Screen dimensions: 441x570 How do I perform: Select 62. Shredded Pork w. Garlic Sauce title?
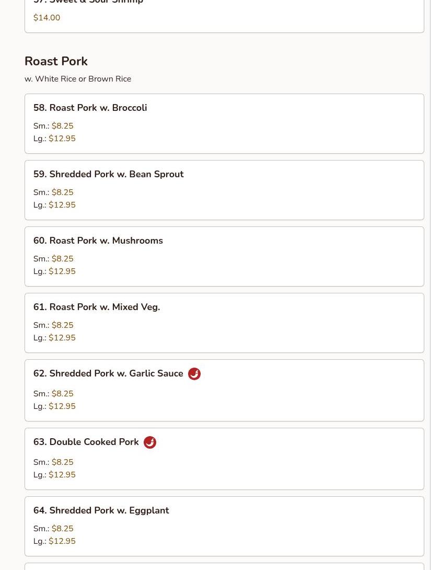[x=108, y=373]
